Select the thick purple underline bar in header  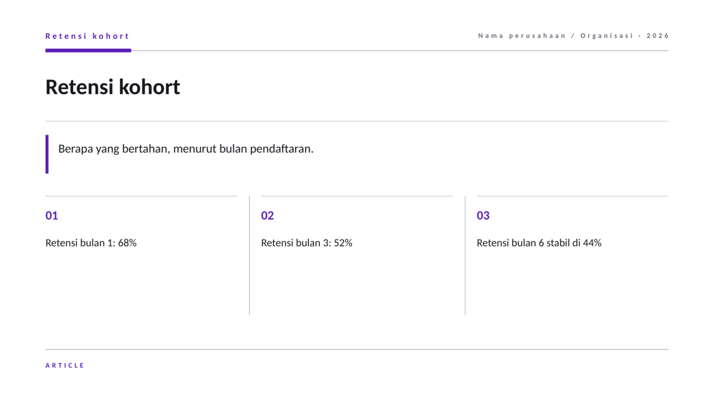(88, 50)
